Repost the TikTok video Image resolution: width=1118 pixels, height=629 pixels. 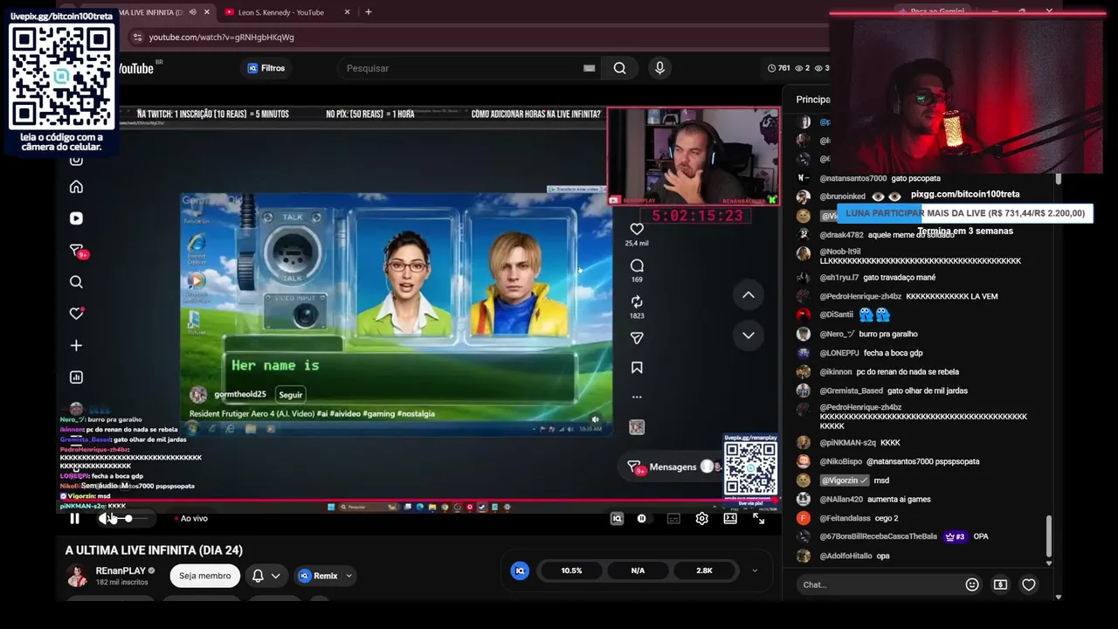click(x=637, y=301)
